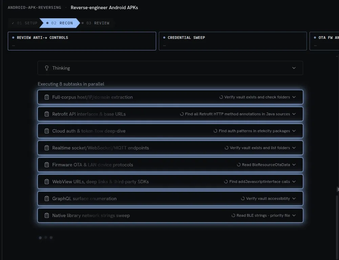Click the ANDROID-APK-REVERSING breadcrumb label
The height and width of the screenshot is (260, 339).
tap(35, 7)
